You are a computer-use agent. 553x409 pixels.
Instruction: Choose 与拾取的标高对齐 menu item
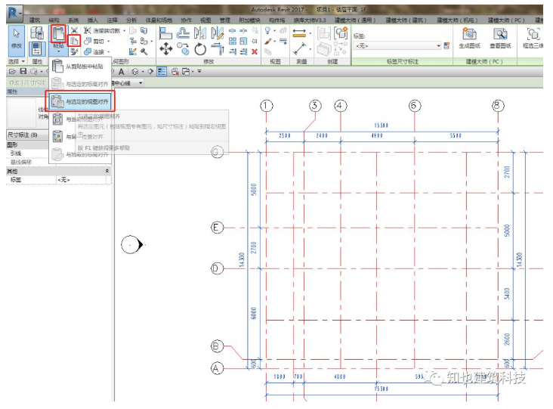click(x=81, y=154)
